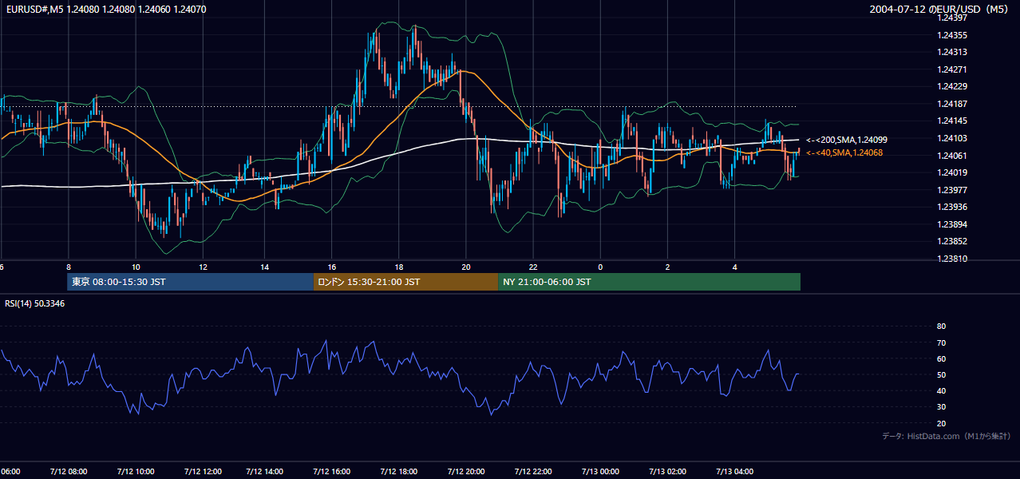This screenshot has width=1020, height=479.
Task: Click RSI scale level 40
Action: tap(941, 390)
